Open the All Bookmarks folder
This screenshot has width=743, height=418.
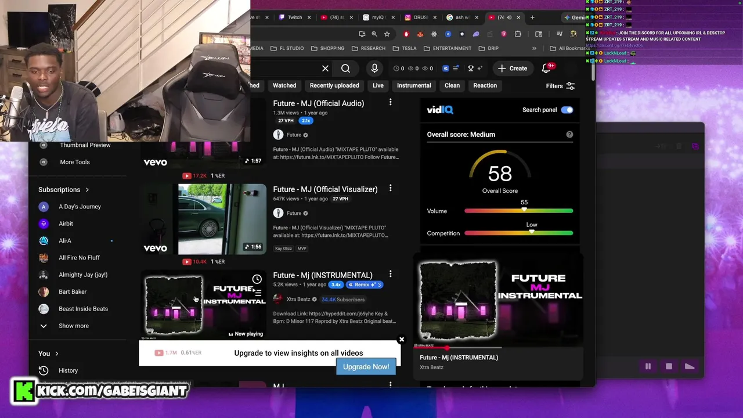point(570,48)
